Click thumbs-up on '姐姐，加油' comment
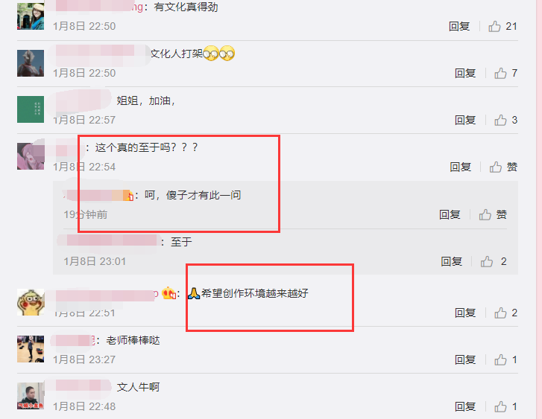This screenshot has width=542, height=419. [505, 120]
